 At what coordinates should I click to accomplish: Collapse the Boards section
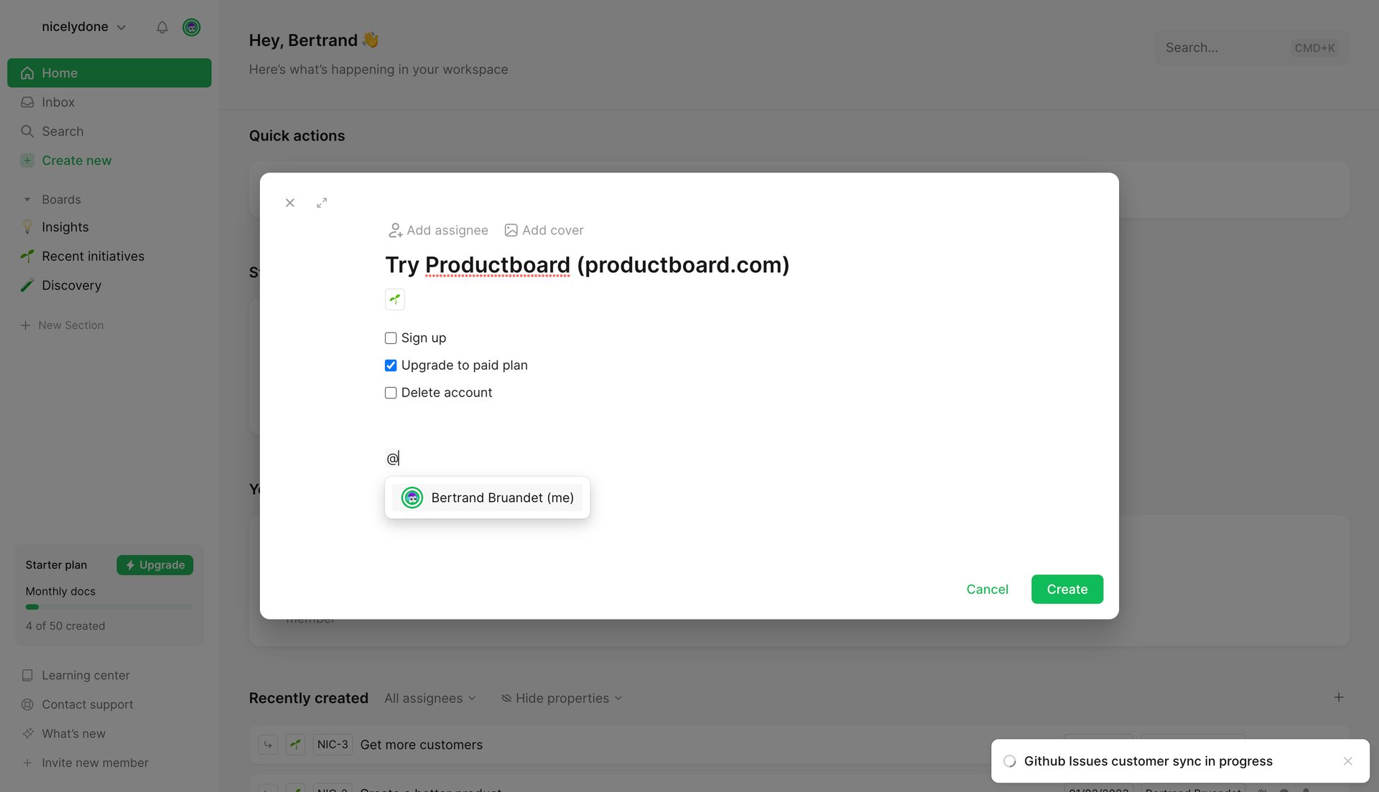(27, 199)
